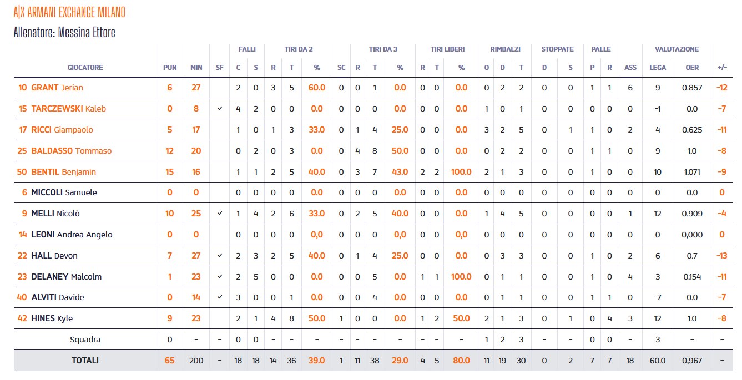The image size is (742, 380).
Task: Click the +/– column header
Action: [x=722, y=68]
